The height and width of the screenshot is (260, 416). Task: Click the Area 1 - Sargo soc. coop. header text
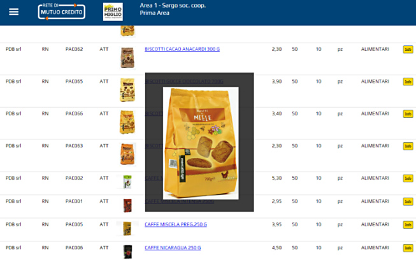click(173, 5)
